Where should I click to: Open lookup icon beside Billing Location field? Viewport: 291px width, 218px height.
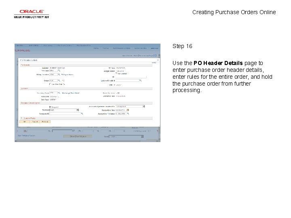click(59, 74)
